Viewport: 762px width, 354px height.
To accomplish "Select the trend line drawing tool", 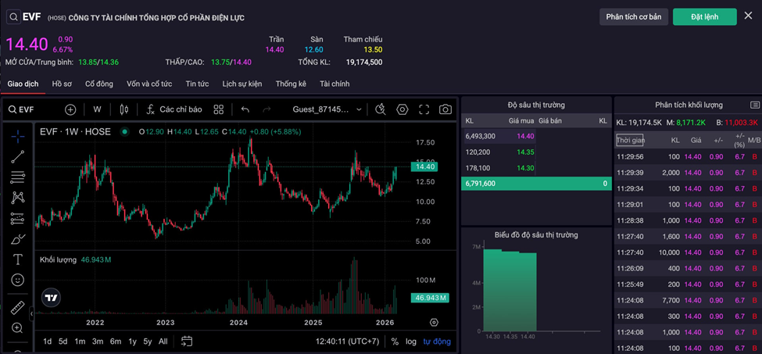I will point(17,156).
